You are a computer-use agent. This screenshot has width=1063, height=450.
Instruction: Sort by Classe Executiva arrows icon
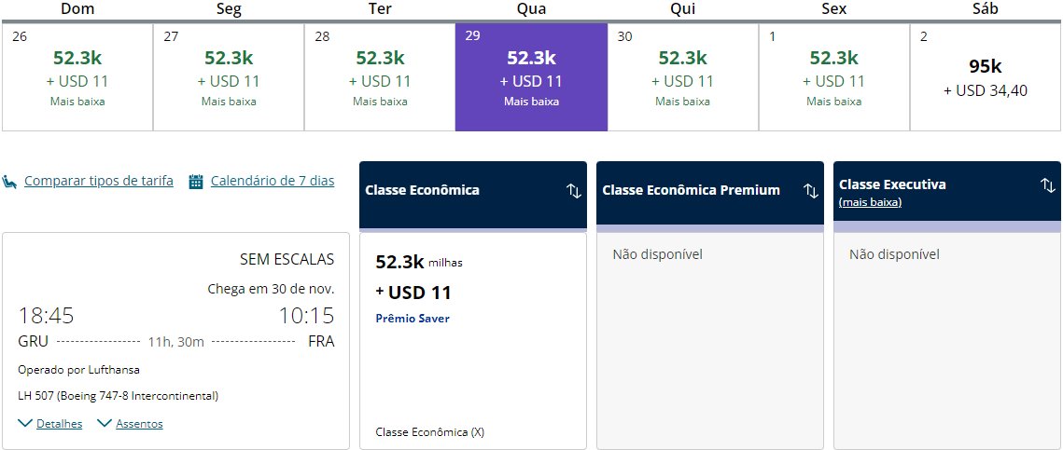tap(1048, 184)
